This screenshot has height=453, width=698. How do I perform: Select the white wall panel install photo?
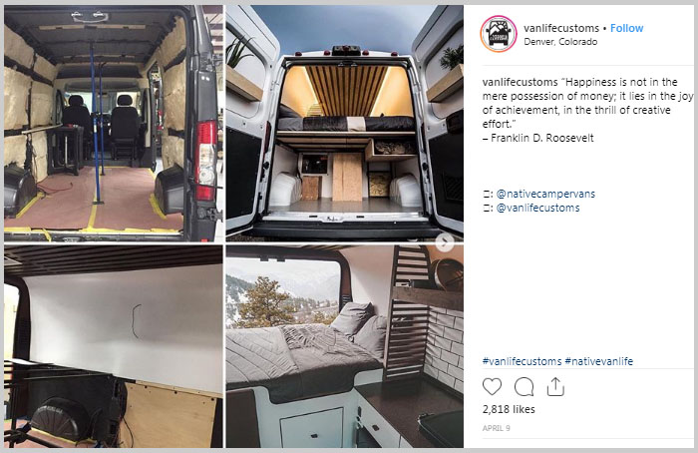tap(113, 346)
